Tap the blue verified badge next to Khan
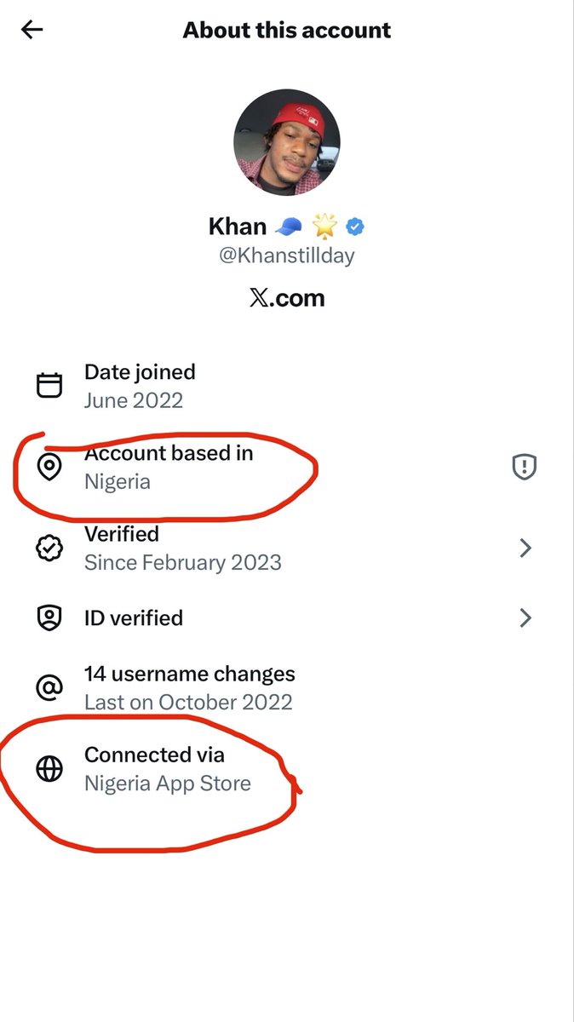 (356, 227)
